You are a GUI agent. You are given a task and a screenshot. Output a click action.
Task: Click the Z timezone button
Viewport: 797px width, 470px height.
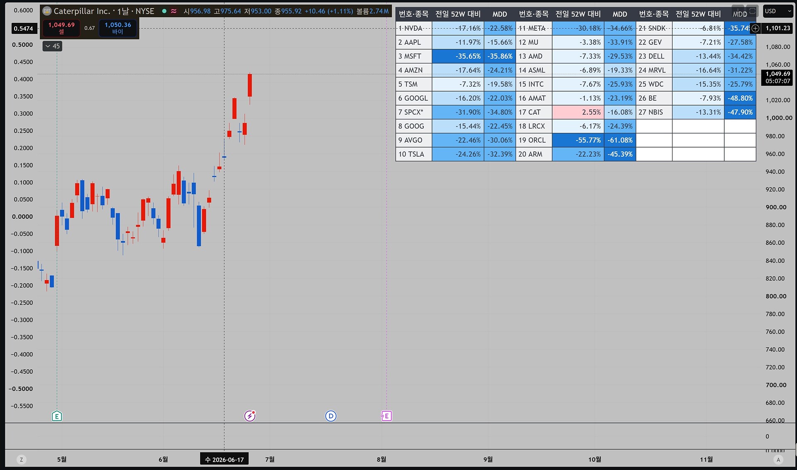[x=22, y=459]
